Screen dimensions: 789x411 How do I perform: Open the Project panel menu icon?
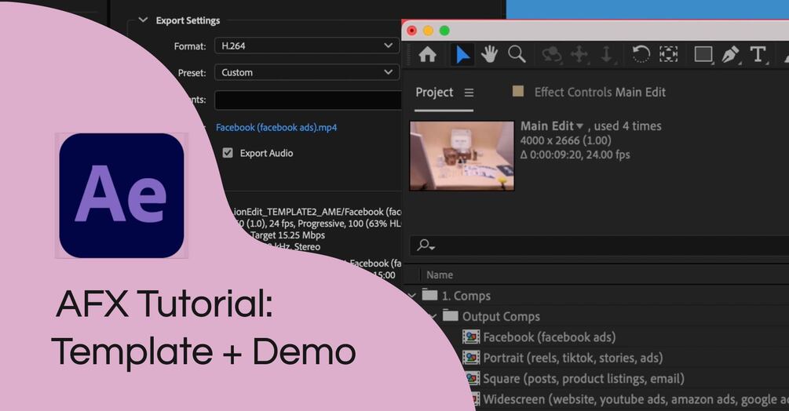pyautogui.click(x=469, y=93)
